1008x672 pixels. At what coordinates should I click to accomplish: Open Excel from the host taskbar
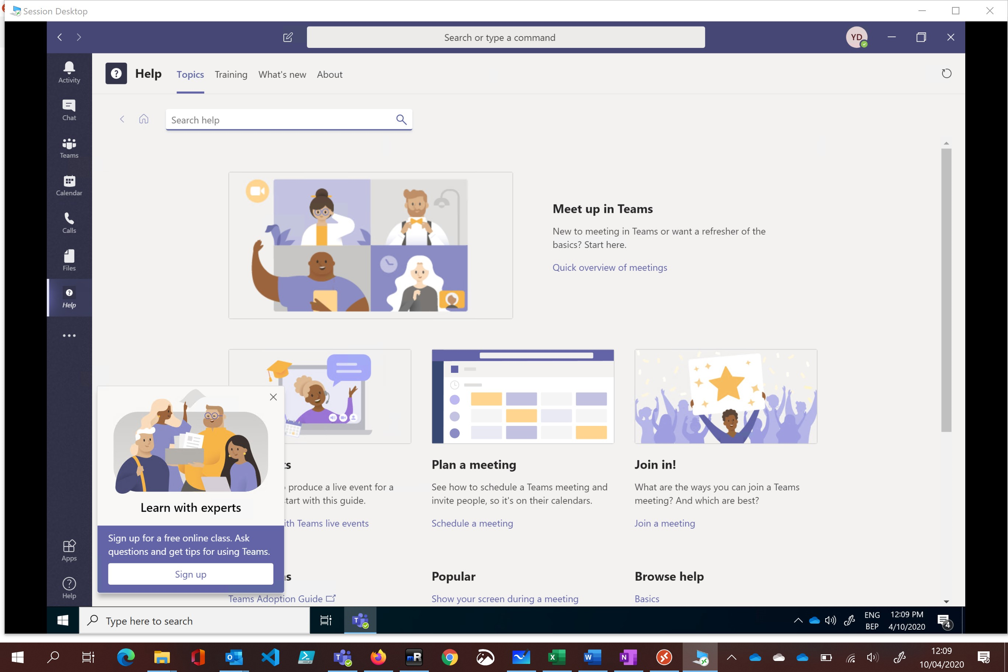[x=556, y=657]
